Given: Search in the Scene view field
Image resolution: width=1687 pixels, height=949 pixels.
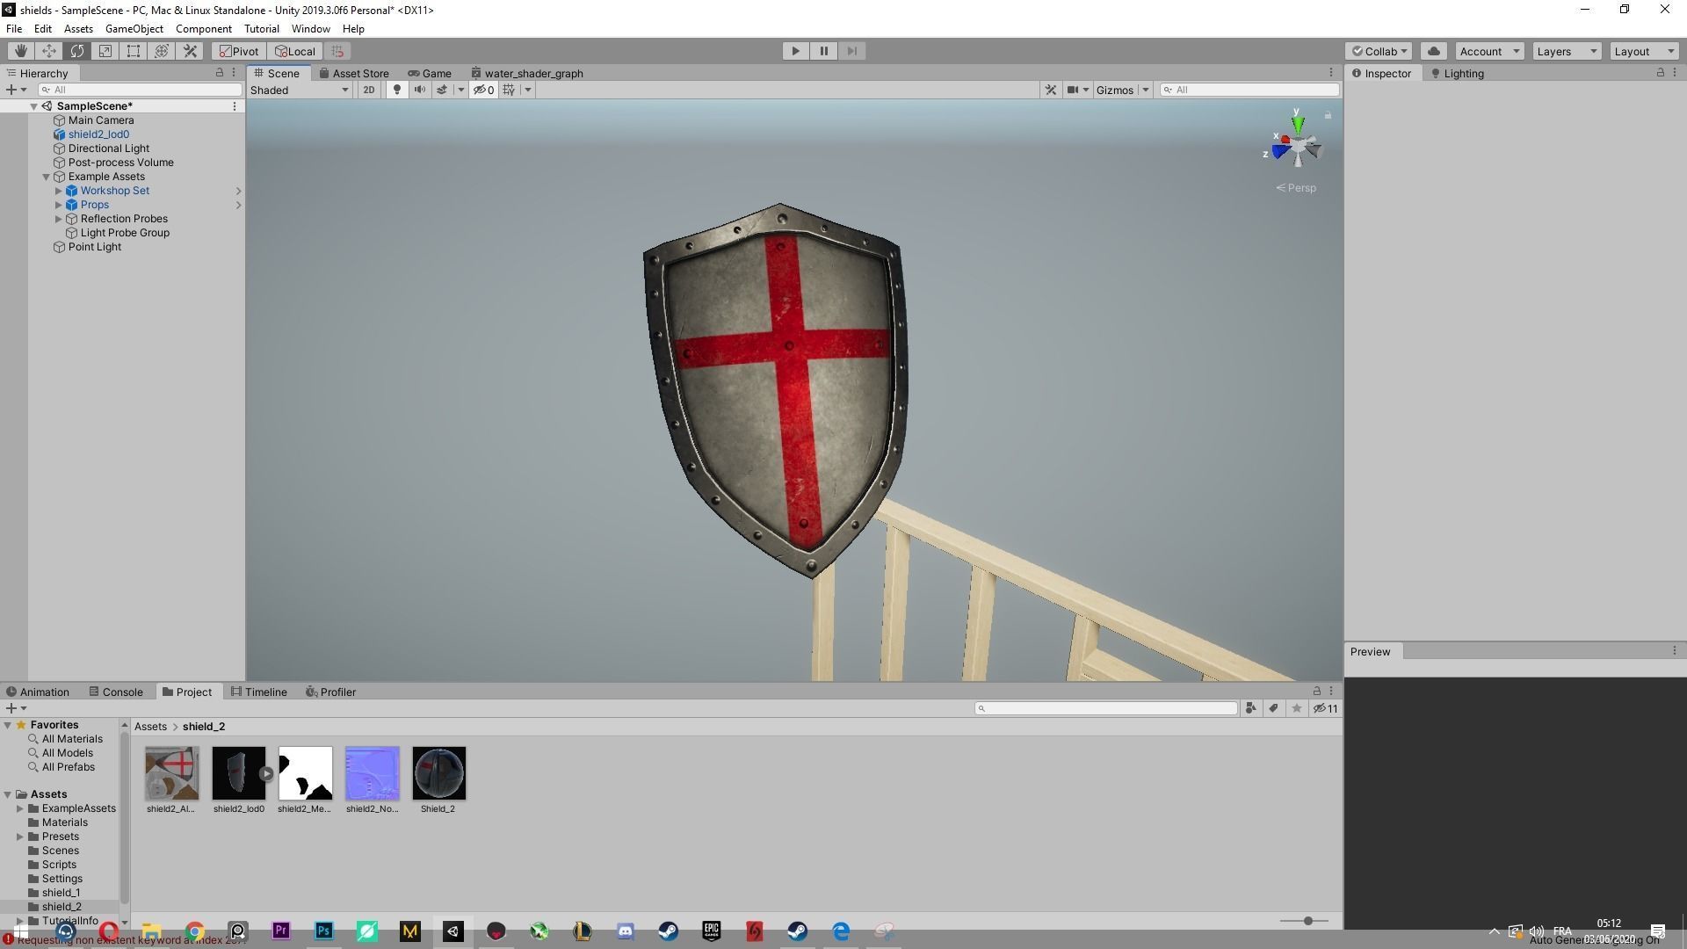Looking at the screenshot, I should pos(1249,90).
